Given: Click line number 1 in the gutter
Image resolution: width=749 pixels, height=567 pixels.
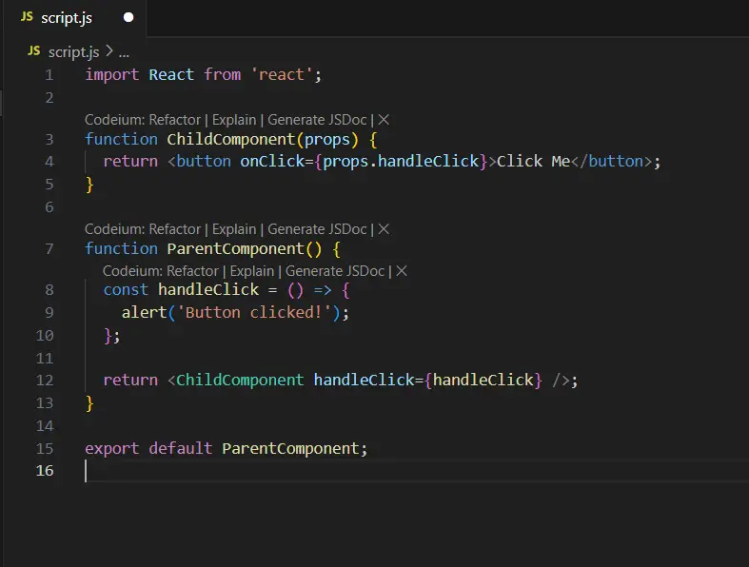Looking at the screenshot, I should [49, 75].
